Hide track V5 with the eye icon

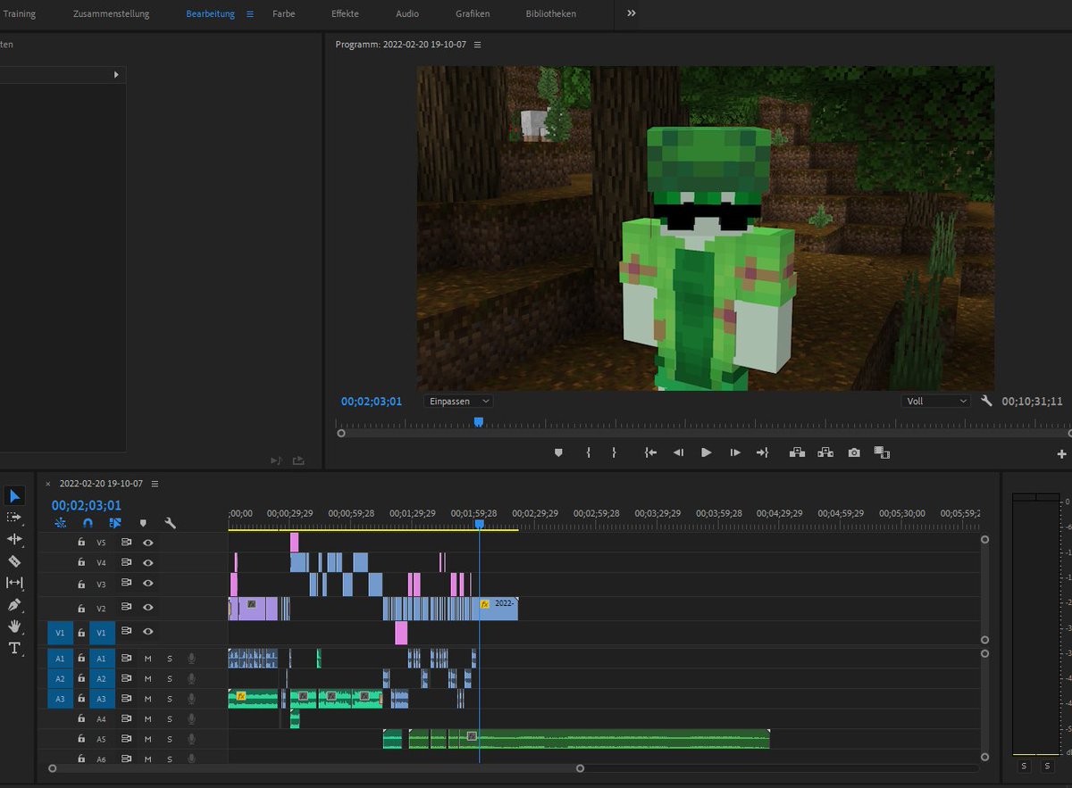click(x=148, y=542)
